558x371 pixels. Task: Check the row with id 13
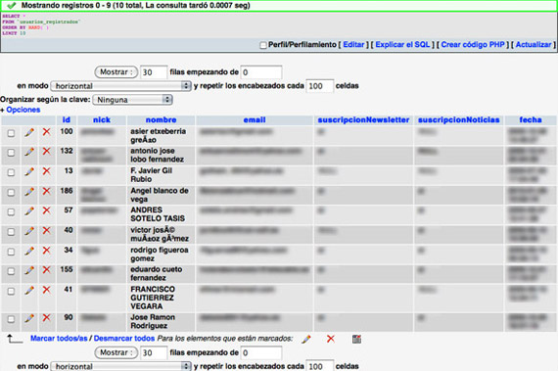[11, 172]
